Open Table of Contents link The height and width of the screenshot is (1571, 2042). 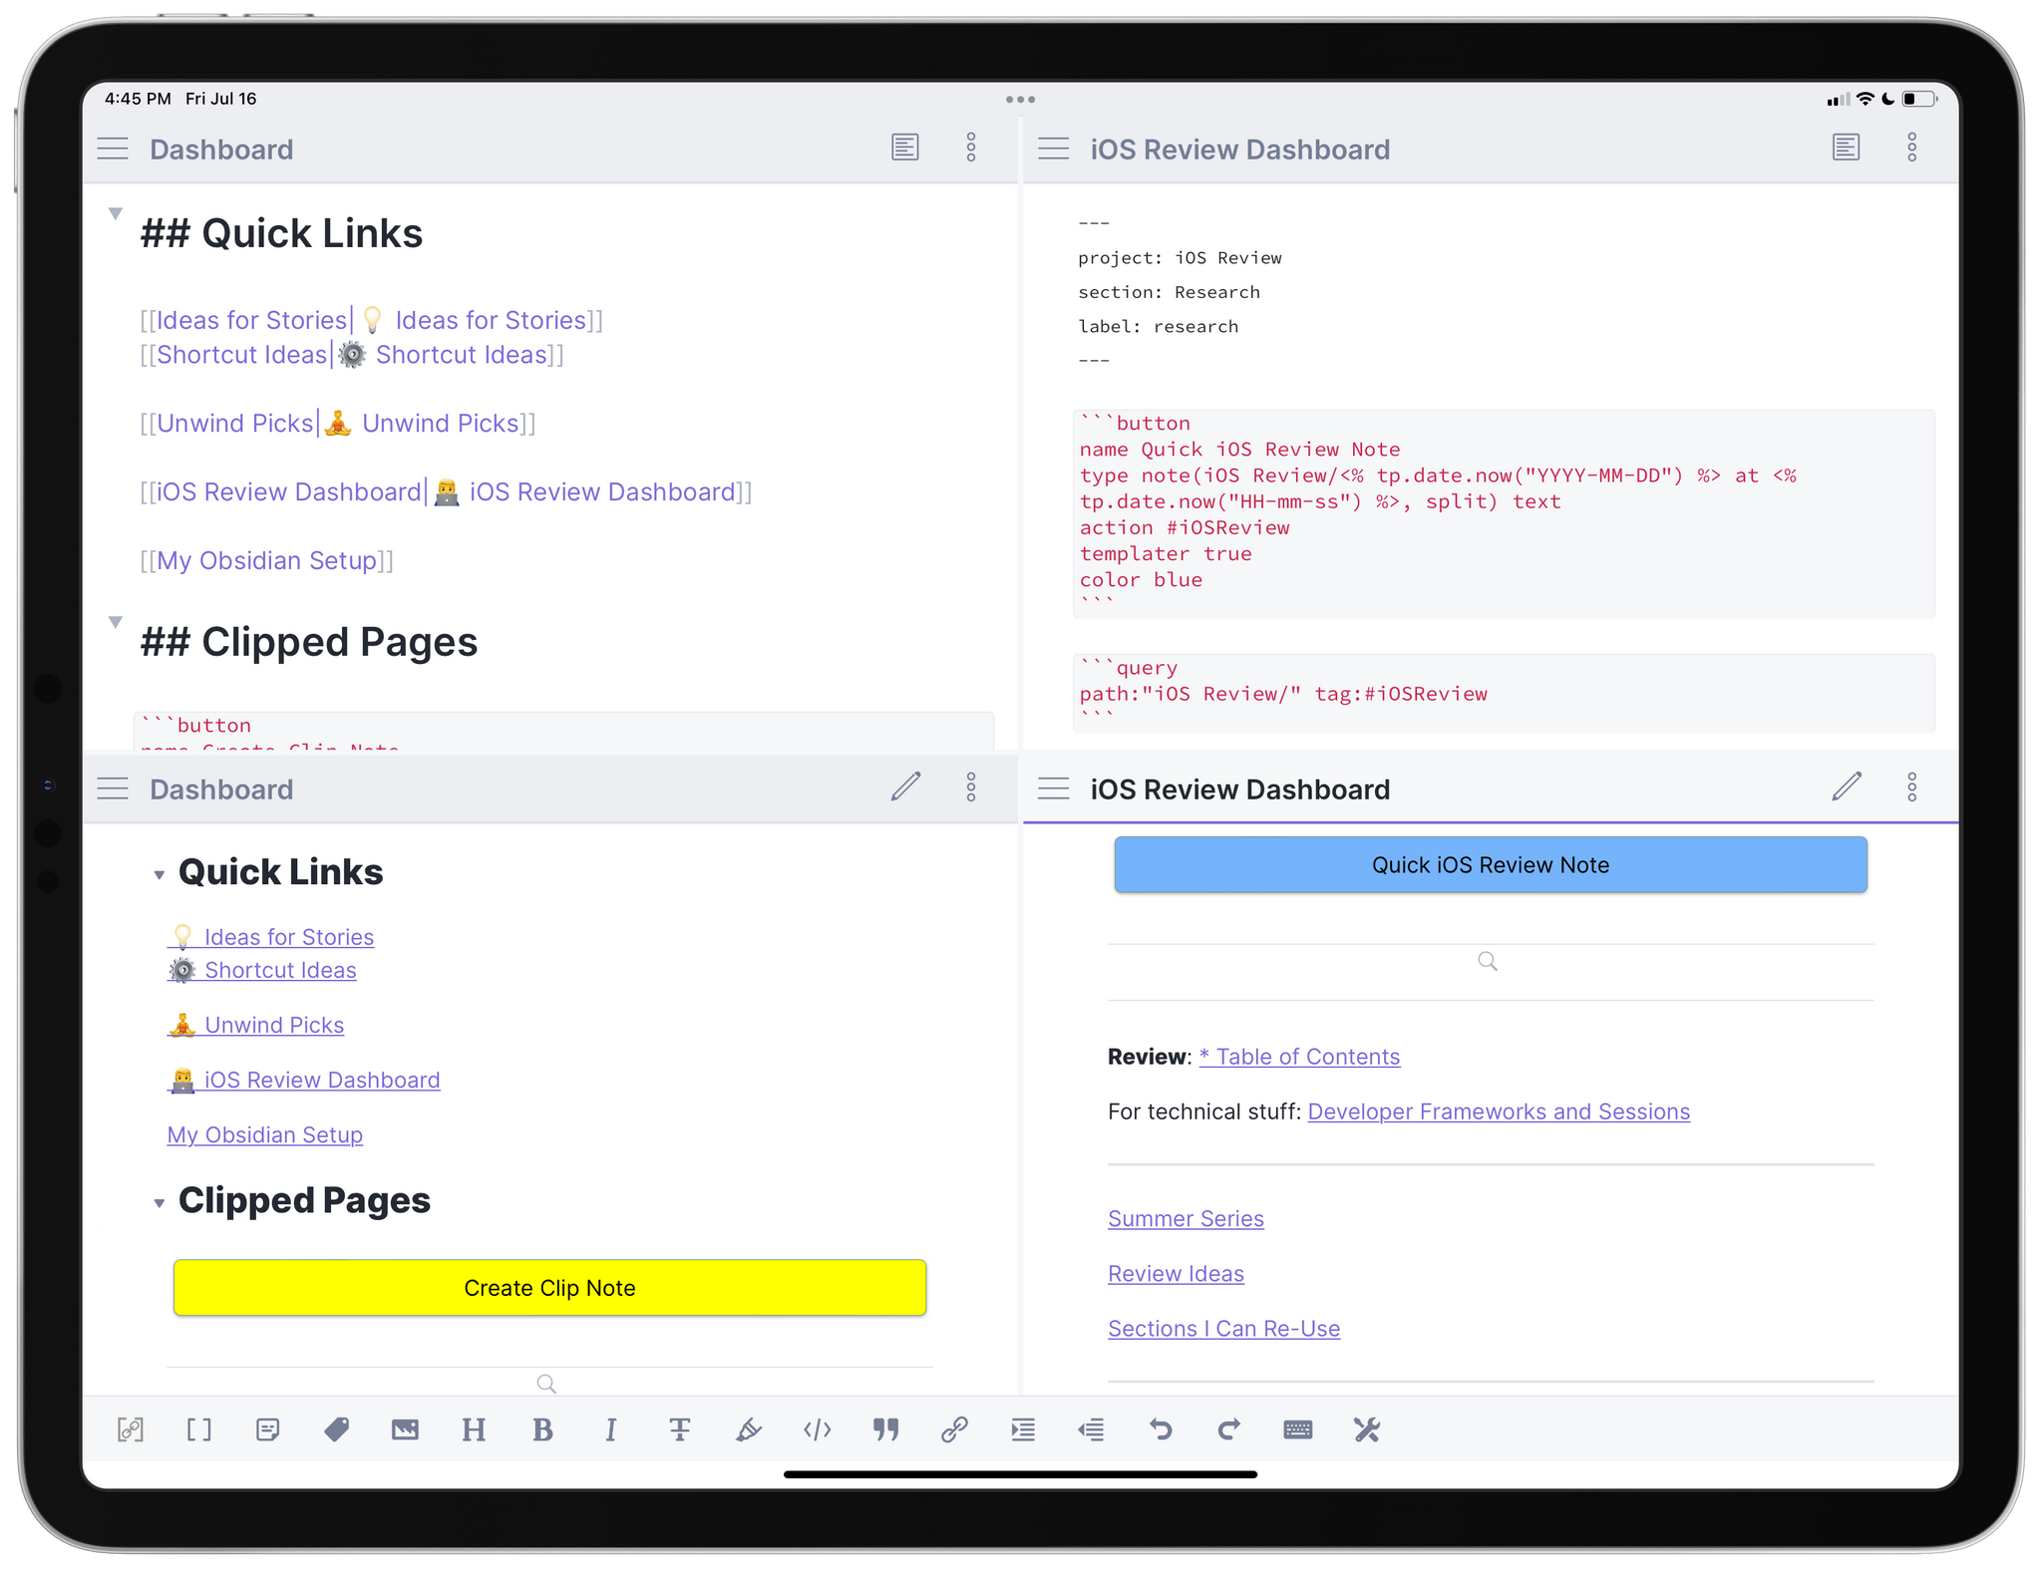(x=1299, y=1057)
